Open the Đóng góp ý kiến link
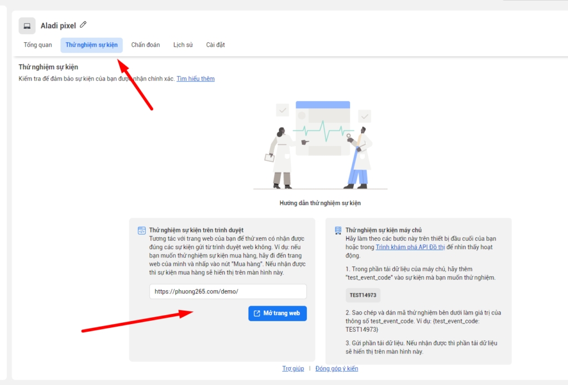 [x=337, y=368]
